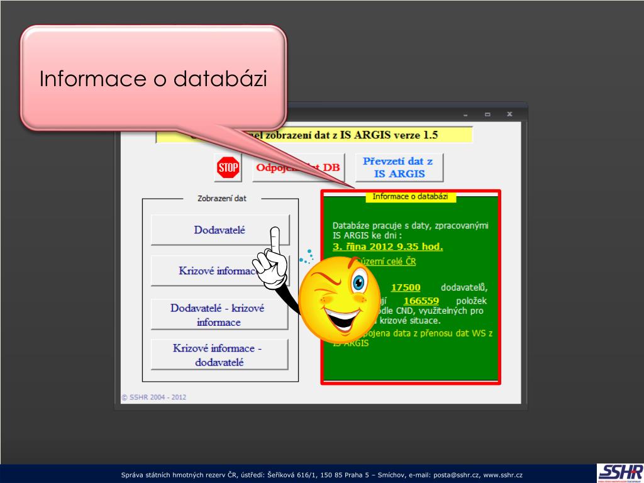
Task: Click the panel title with verze 1.5
Action: [314, 135]
